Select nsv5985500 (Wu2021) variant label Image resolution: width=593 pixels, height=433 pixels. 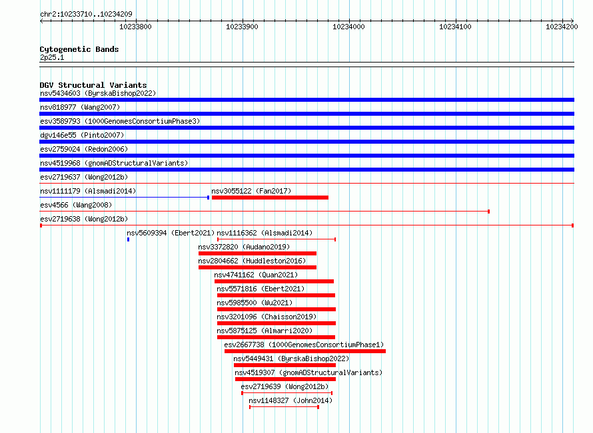(255, 303)
